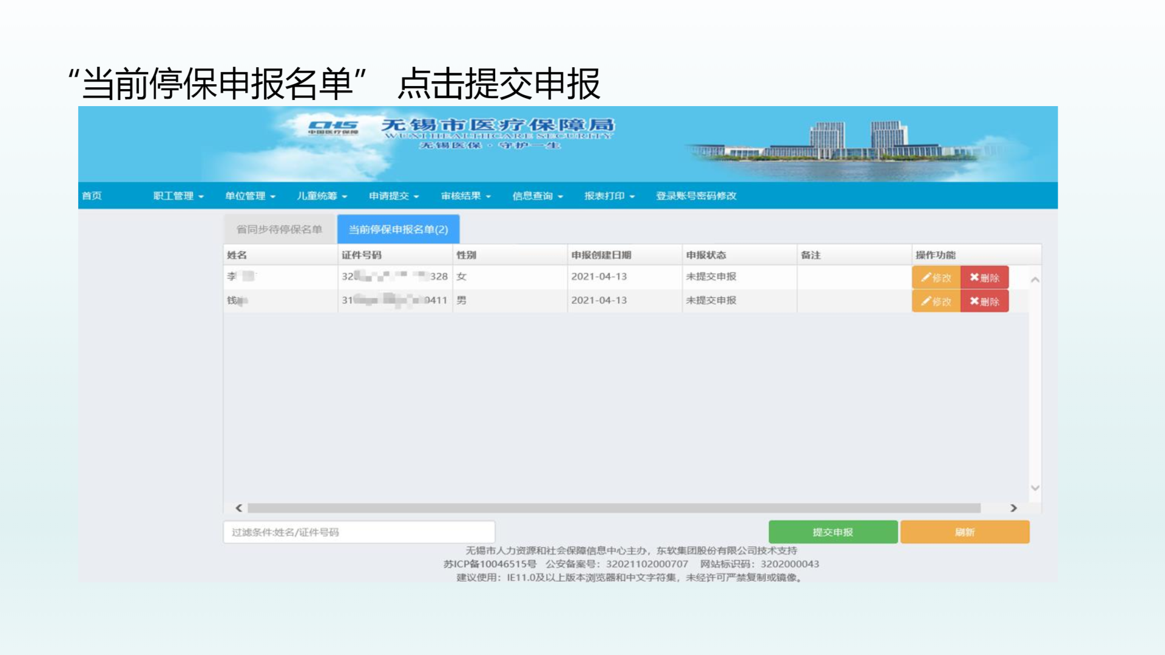Image resolution: width=1165 pixels, height=655 pixels.
Task: Expand the 报表打印 dropdown menu
Action: click(x=609, y=196)
